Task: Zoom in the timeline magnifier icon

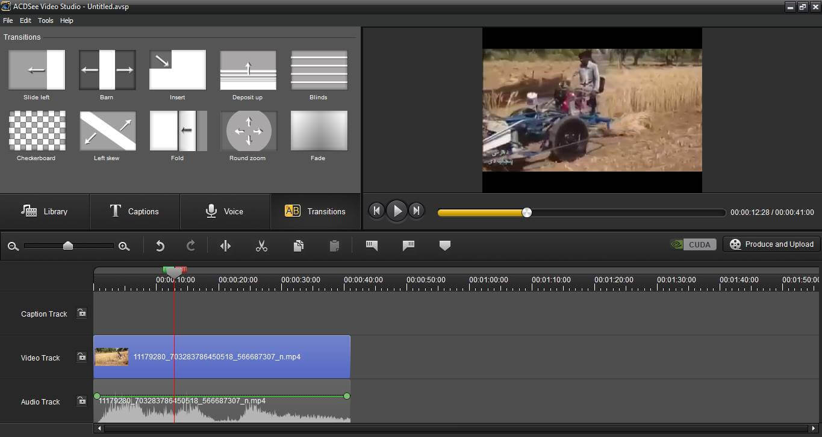Action: click(124, 246)
